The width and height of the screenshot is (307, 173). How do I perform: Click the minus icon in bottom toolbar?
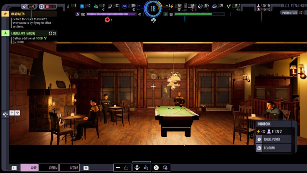click(118, 168)
